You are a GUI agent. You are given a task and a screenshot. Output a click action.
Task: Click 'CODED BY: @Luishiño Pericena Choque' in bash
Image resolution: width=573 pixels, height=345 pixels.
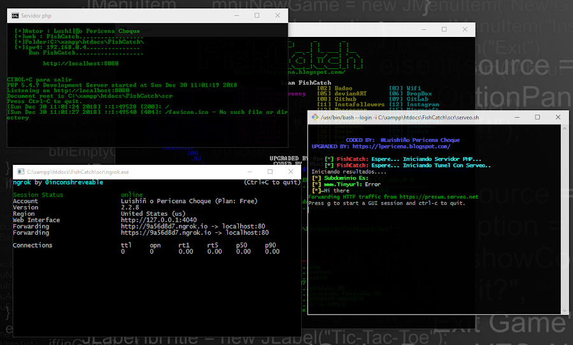pos(403,140)
